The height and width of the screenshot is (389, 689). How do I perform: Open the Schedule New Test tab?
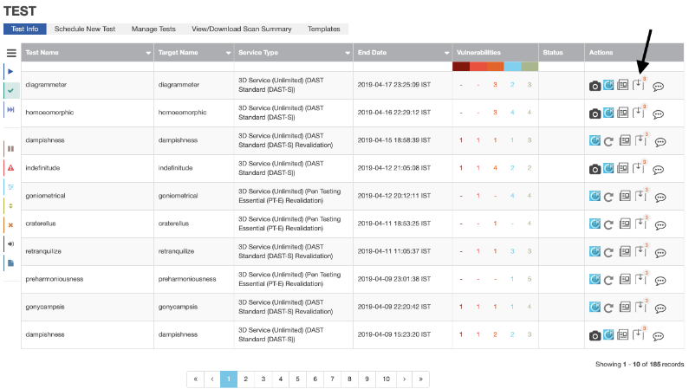tap(85, 29)
